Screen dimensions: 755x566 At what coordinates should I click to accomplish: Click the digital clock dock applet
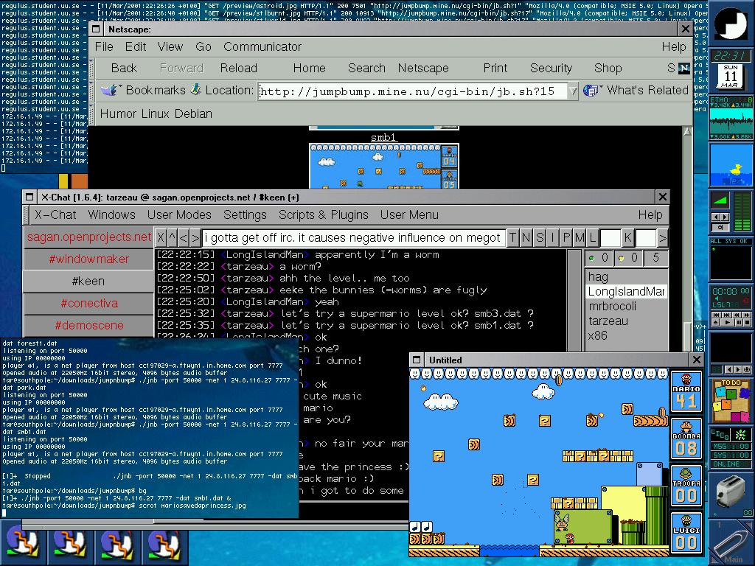(731, 55)
